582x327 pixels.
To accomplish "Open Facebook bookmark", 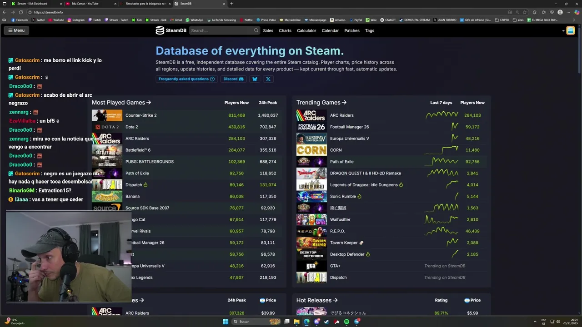I will click(20, 20).
